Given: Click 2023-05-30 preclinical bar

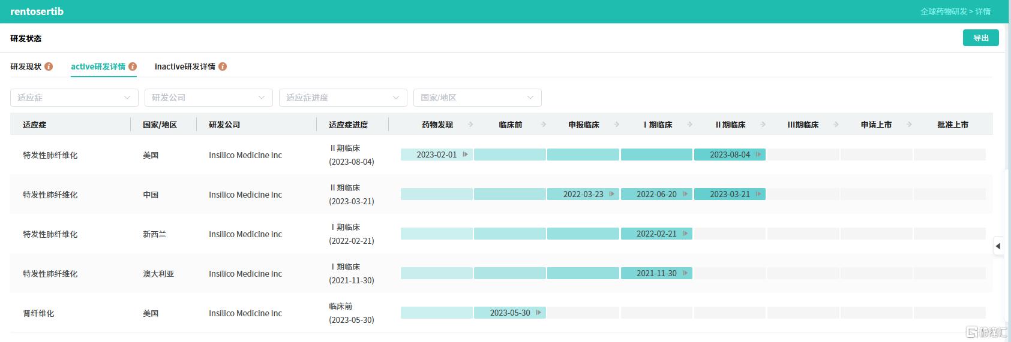Looking at the screenshot, I should [x=510, y=313].
